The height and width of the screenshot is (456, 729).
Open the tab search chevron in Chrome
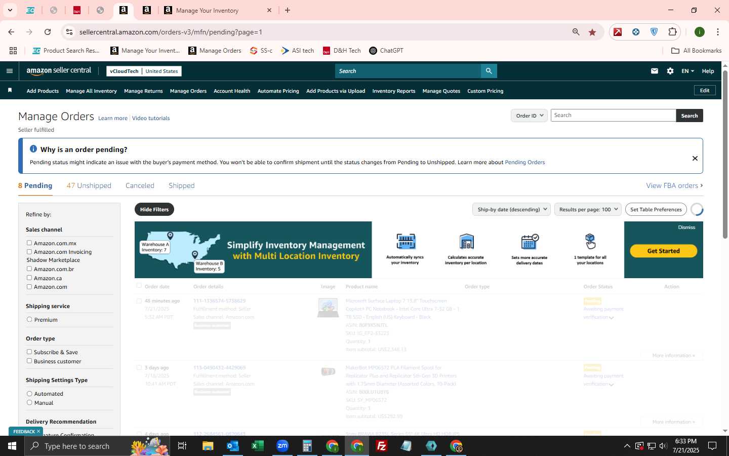(10, 10)
